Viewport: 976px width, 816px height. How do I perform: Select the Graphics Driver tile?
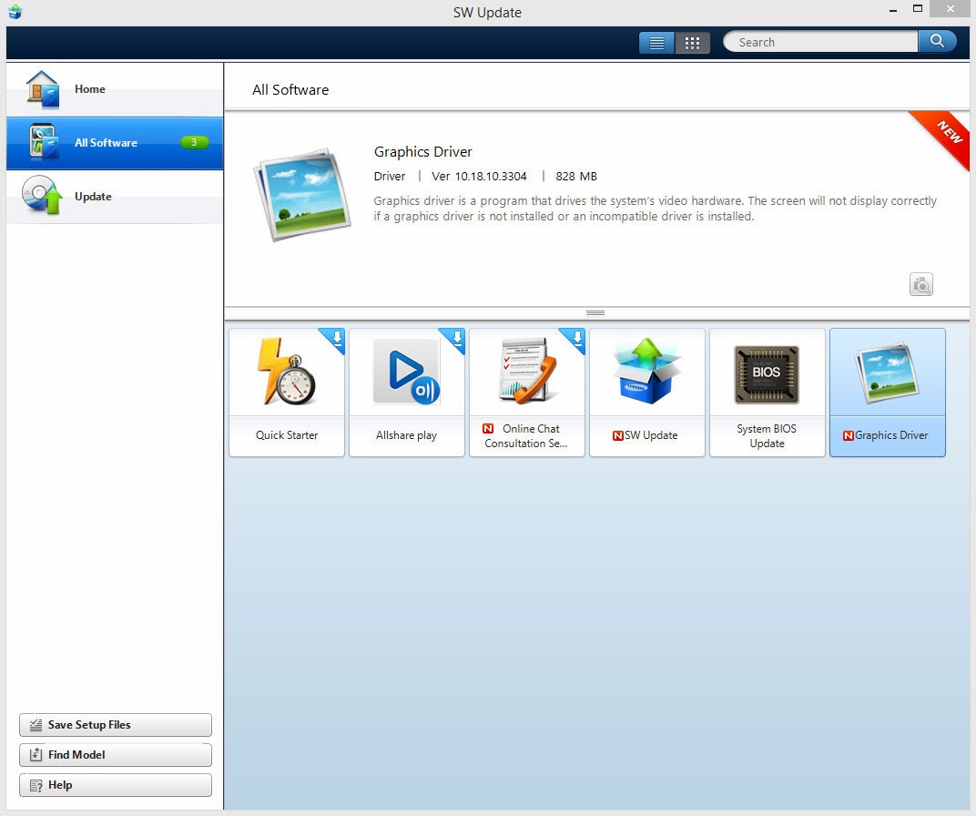point(888,393)
